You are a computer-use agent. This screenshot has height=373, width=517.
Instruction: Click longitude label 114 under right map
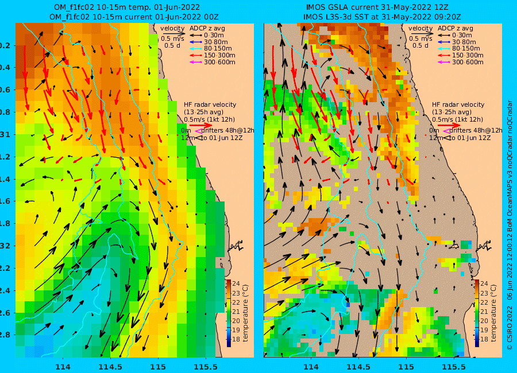point(311,367)
